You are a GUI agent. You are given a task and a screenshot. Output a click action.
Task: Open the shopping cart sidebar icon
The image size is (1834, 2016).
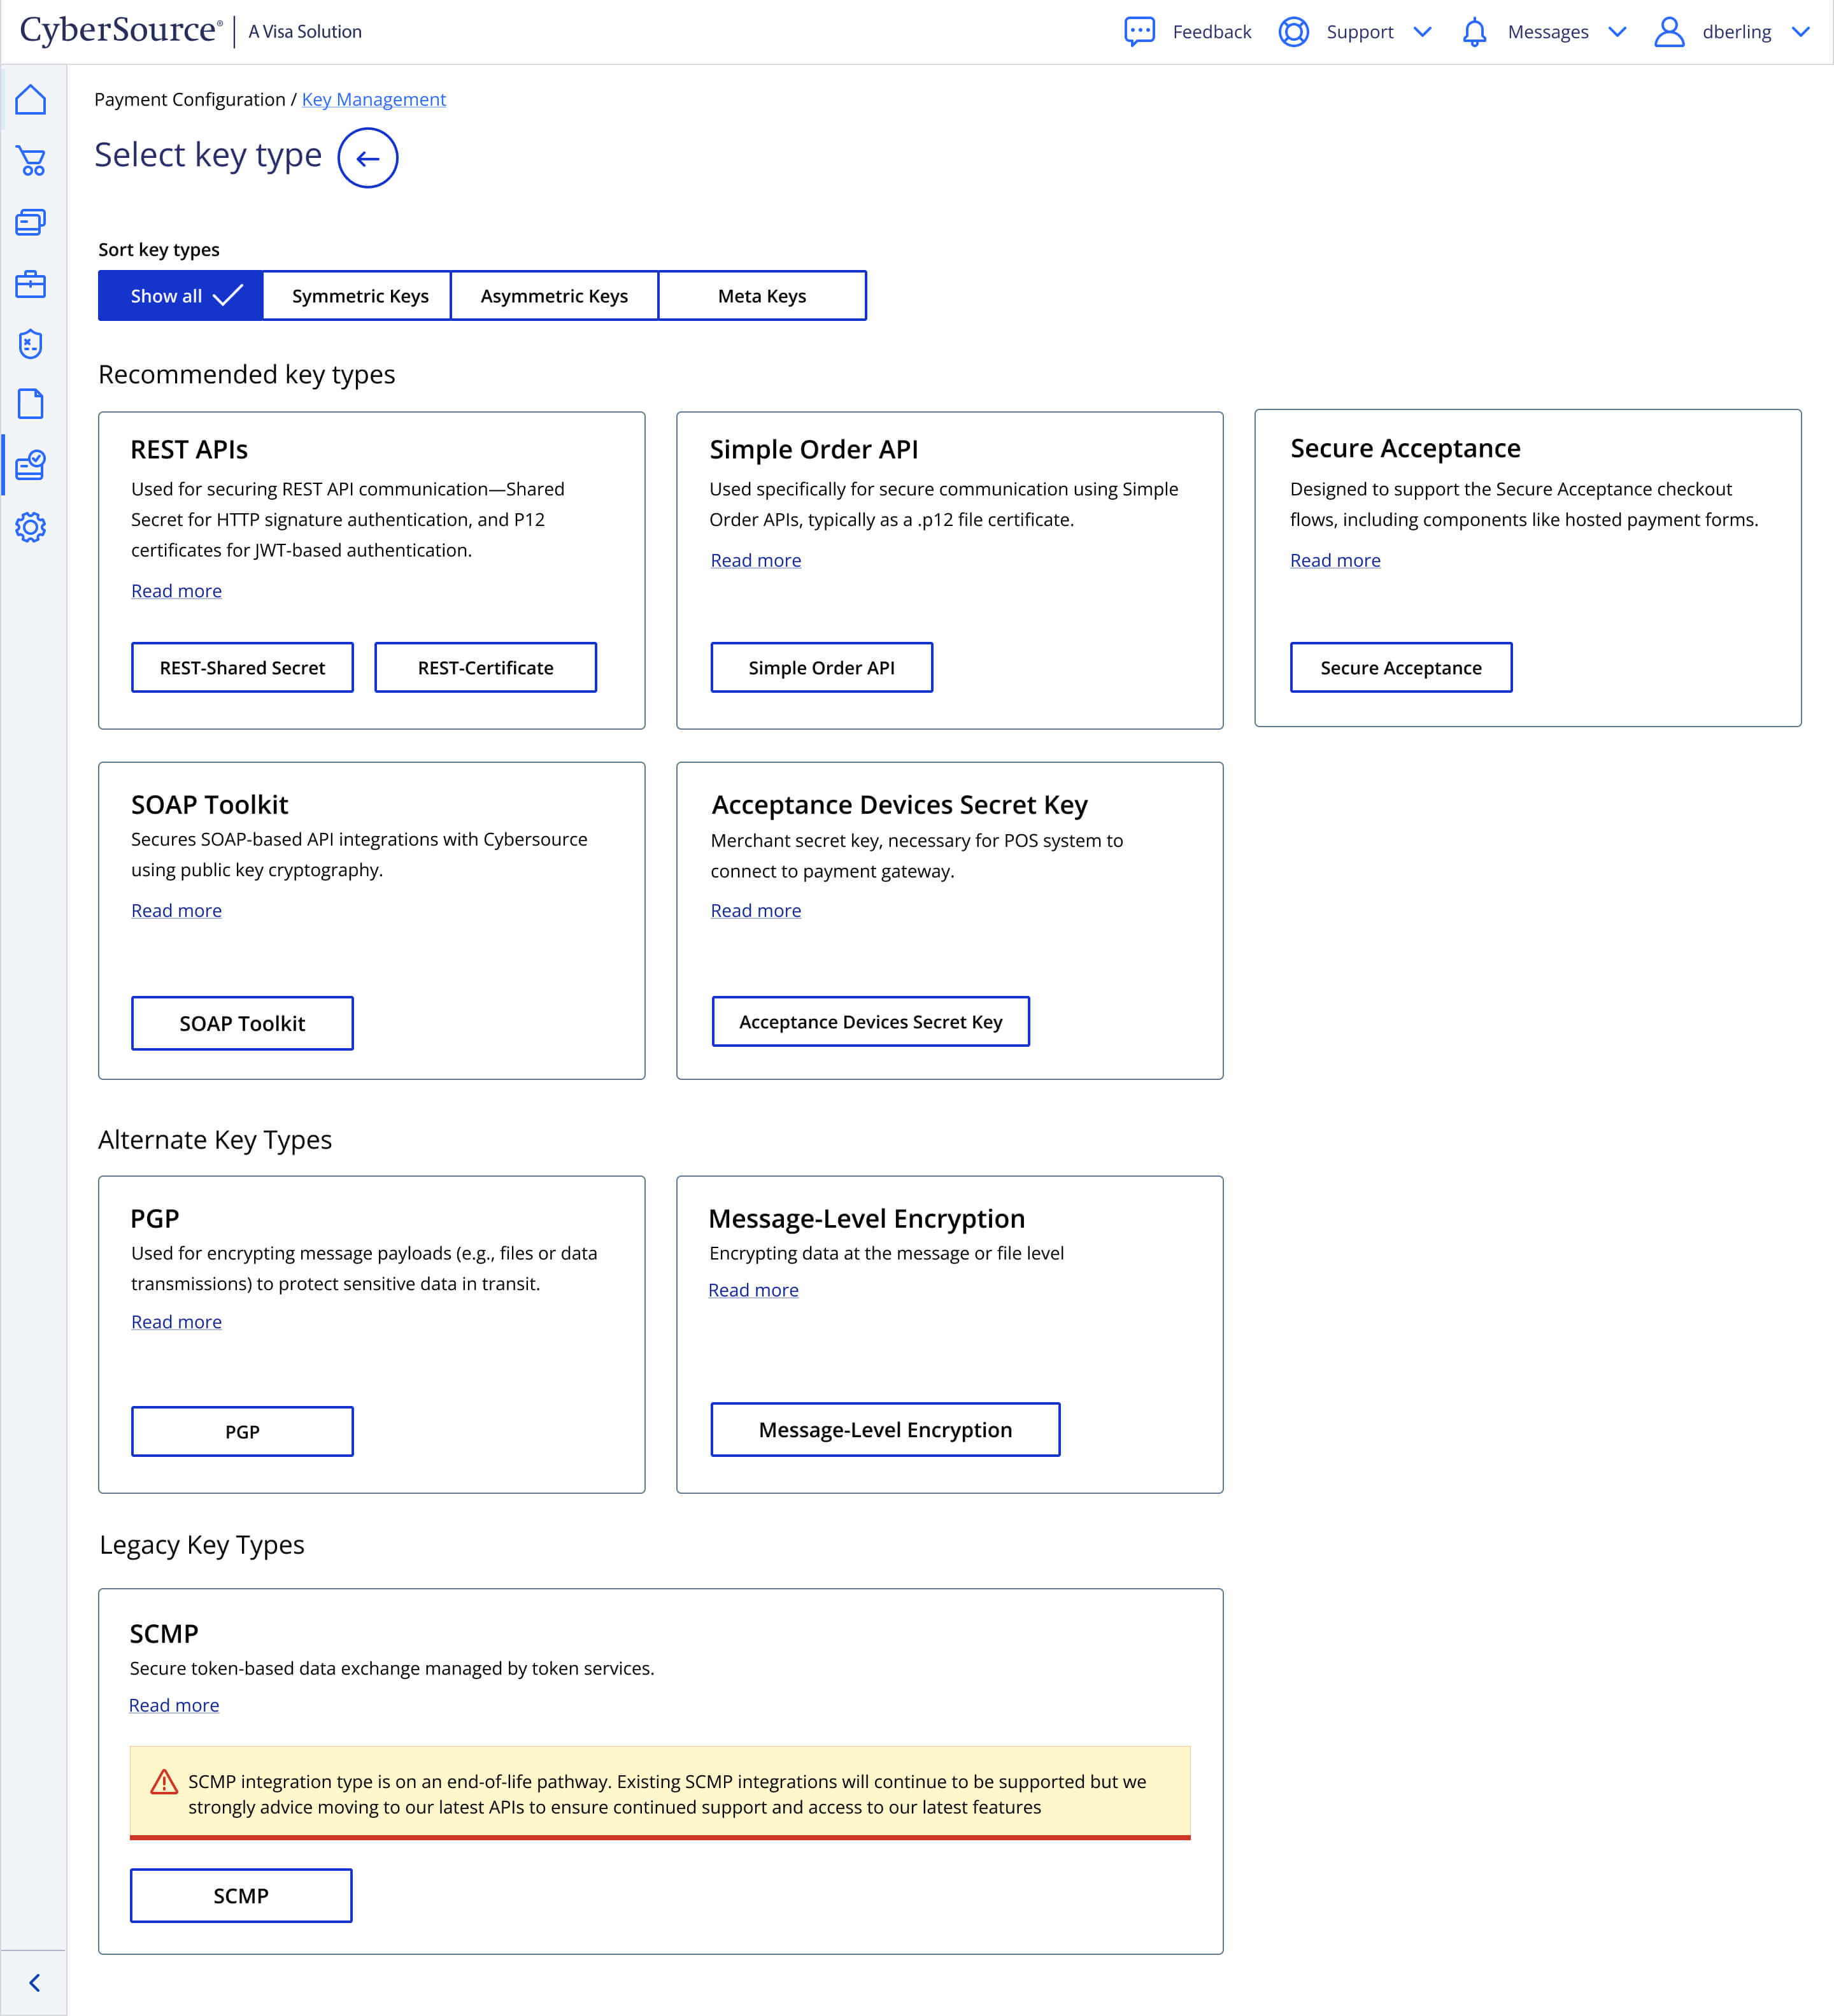coord(31,161)
